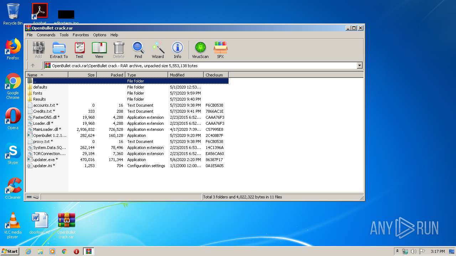Launch the Wizard tool
The image size is (456, 256).
[158, 50]
